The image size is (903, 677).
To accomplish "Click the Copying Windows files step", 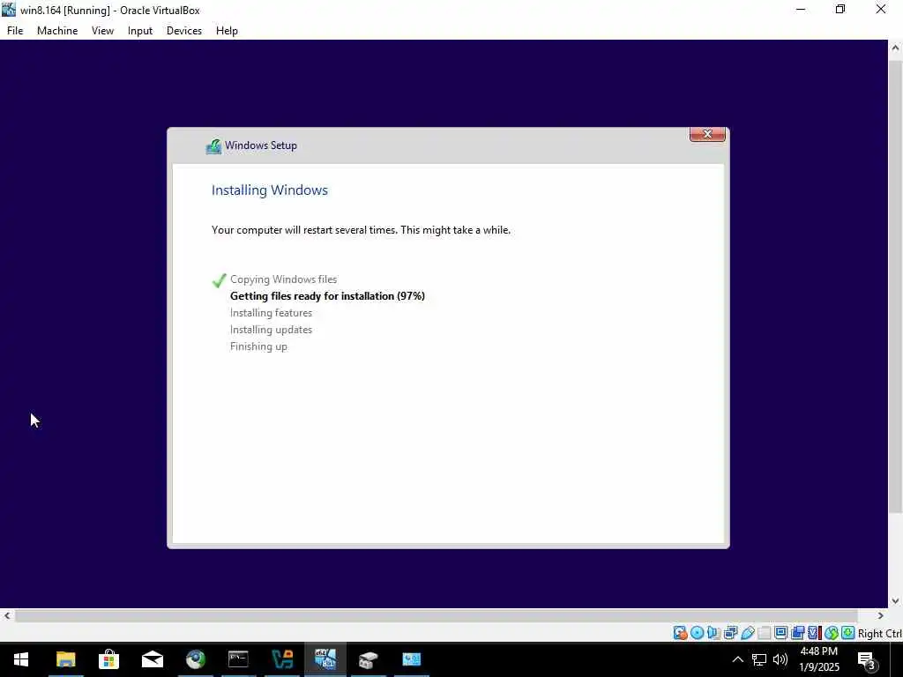I will [283, 279].
